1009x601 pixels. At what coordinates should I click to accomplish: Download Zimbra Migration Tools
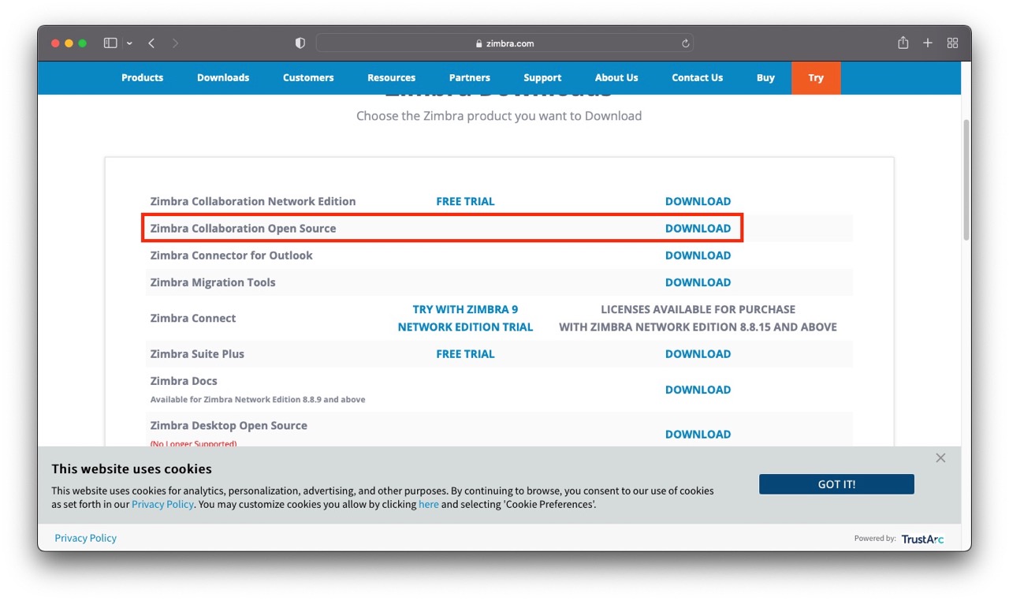tap(698, 282)
